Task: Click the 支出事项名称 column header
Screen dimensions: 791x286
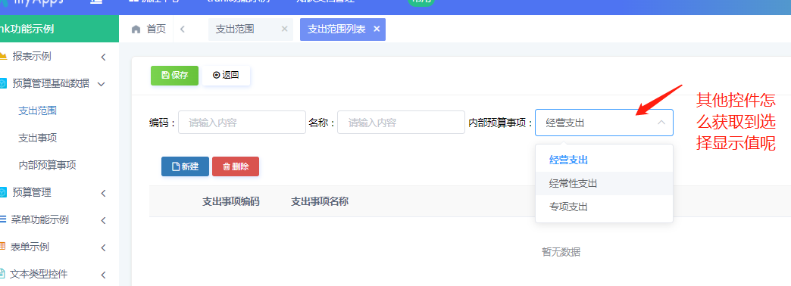Action: 320,201
